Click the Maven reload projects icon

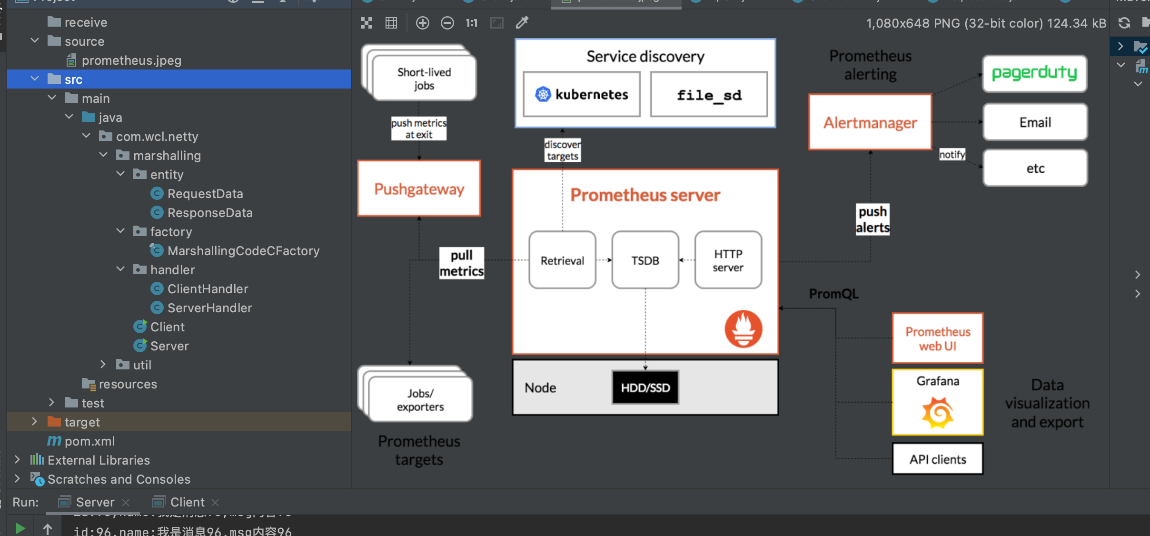click(1124, 23)
